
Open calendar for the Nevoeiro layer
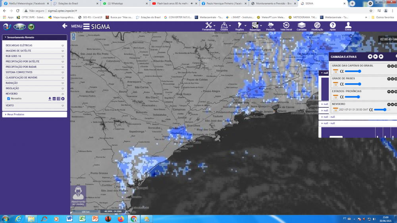[335, 109]
